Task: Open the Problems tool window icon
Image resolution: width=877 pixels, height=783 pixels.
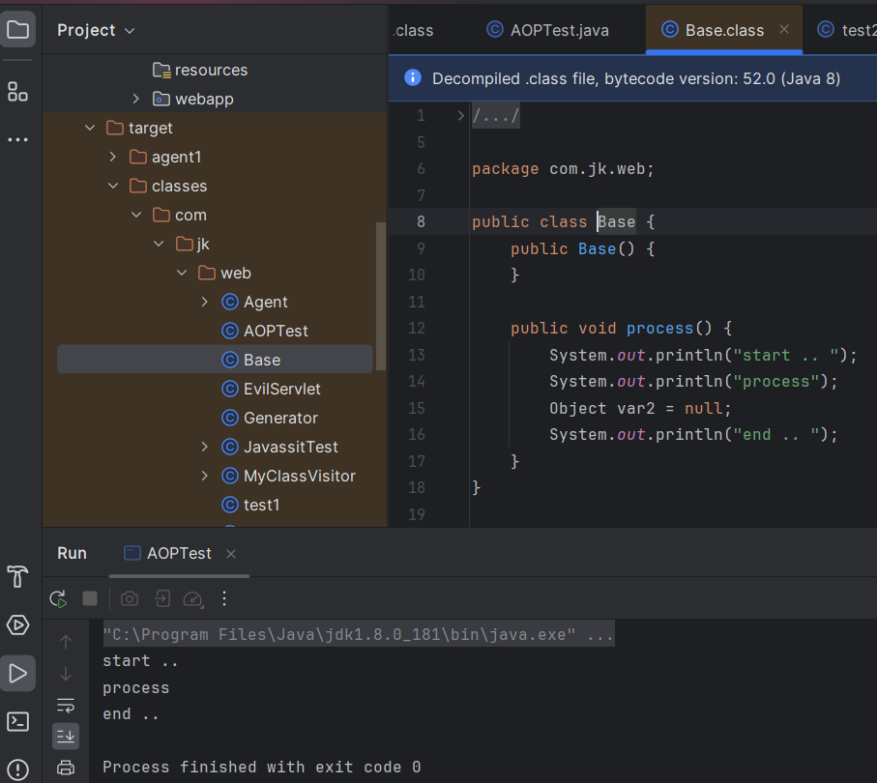Action: click(x=18, y=769)
